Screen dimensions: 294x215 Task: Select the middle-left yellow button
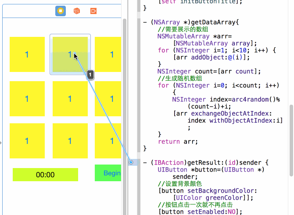click(27, 99)
